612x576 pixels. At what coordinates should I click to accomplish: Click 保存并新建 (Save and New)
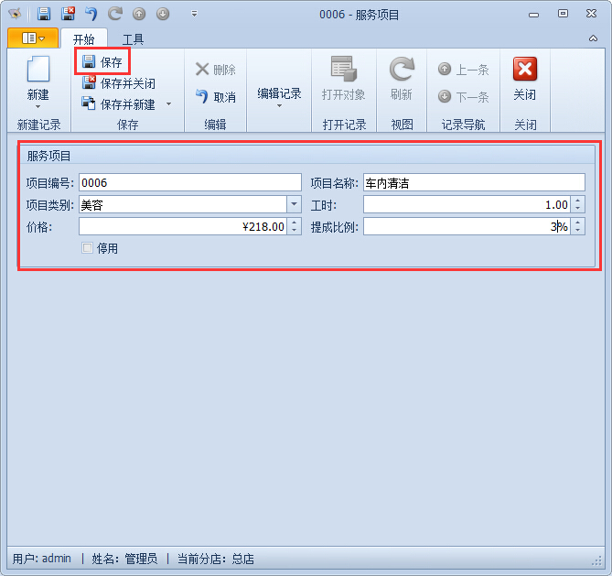118,104
